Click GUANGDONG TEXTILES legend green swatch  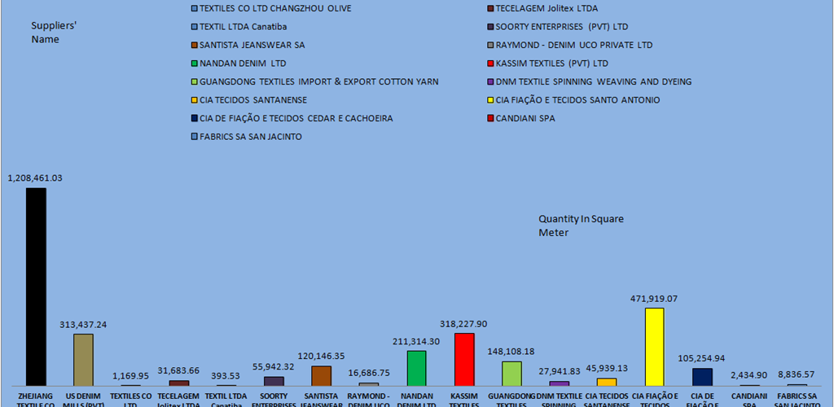tap(194, 82)
